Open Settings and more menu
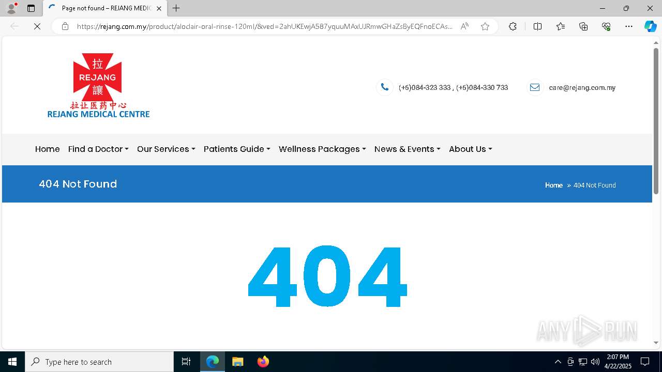Viewport: 662px width, 372px height. click(x=629, y=26)
